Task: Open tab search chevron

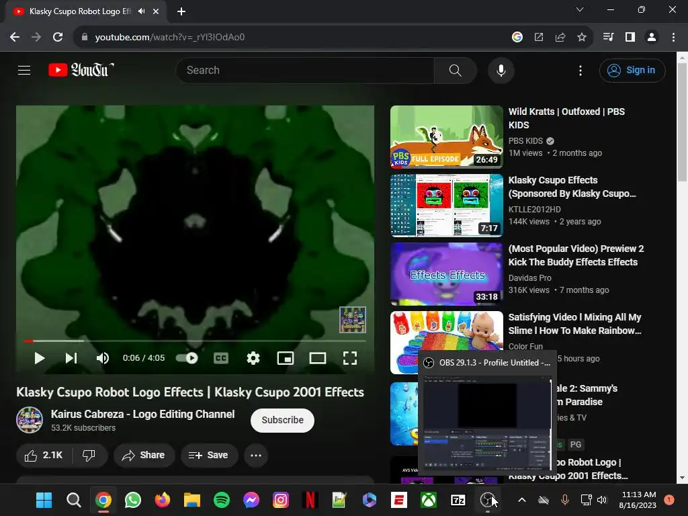Action: (x=580, y=9)
